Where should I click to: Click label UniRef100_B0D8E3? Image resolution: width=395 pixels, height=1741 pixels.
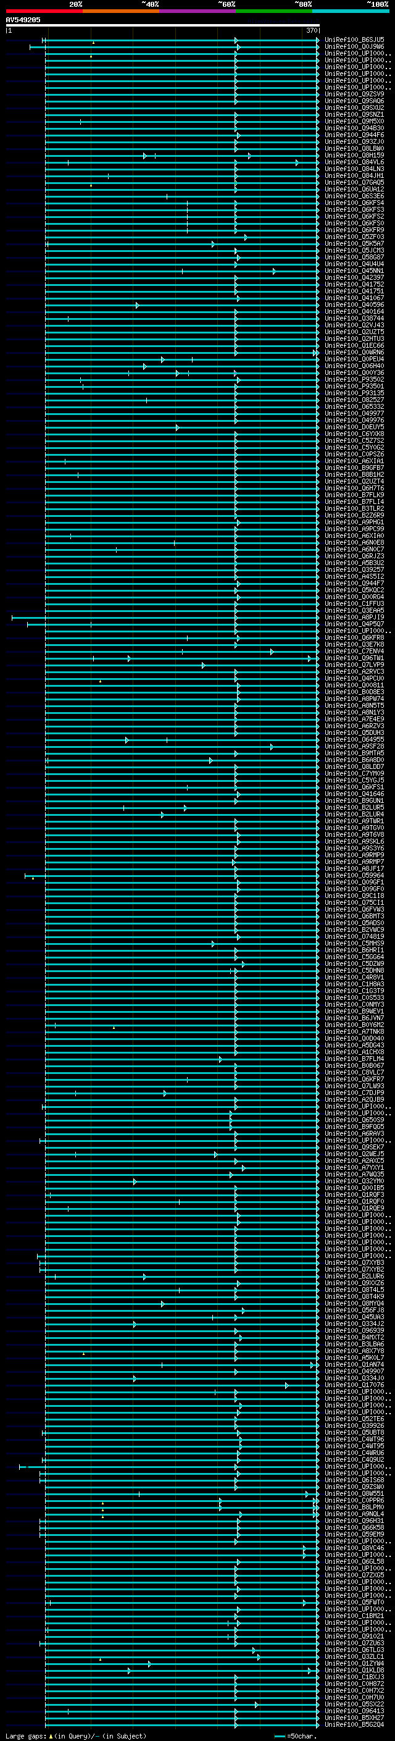pyautogui.click(x=354, y=692)
